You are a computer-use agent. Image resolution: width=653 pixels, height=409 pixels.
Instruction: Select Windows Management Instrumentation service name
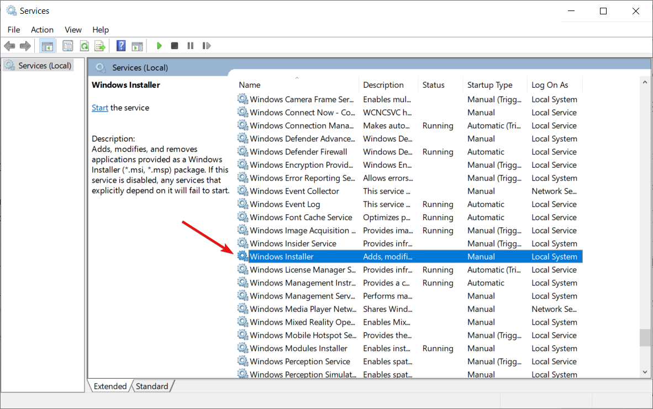point(303,283)
